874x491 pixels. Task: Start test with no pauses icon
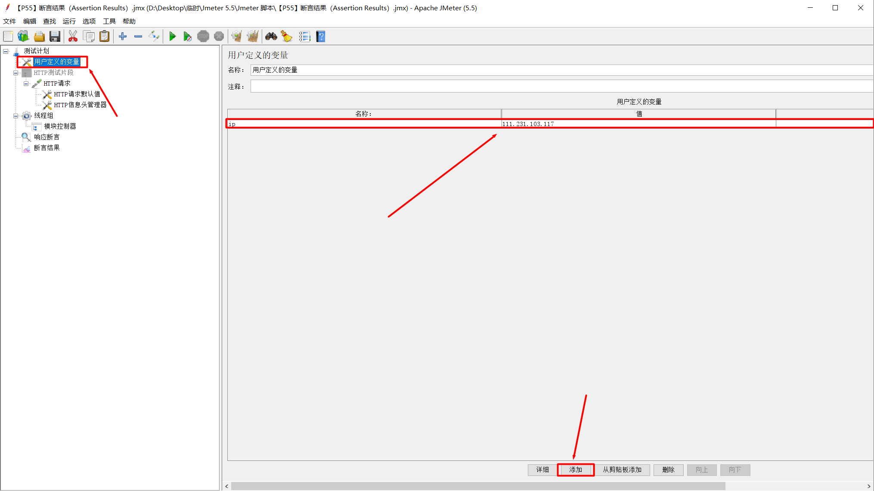(187, 37)
